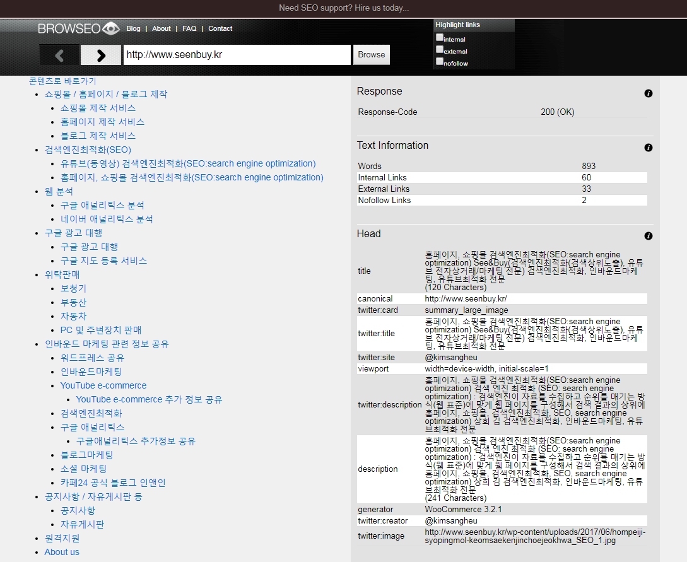Enable the internal links highlight checkbox
Viewport: 687px width, 562px height.
[439, 37]
